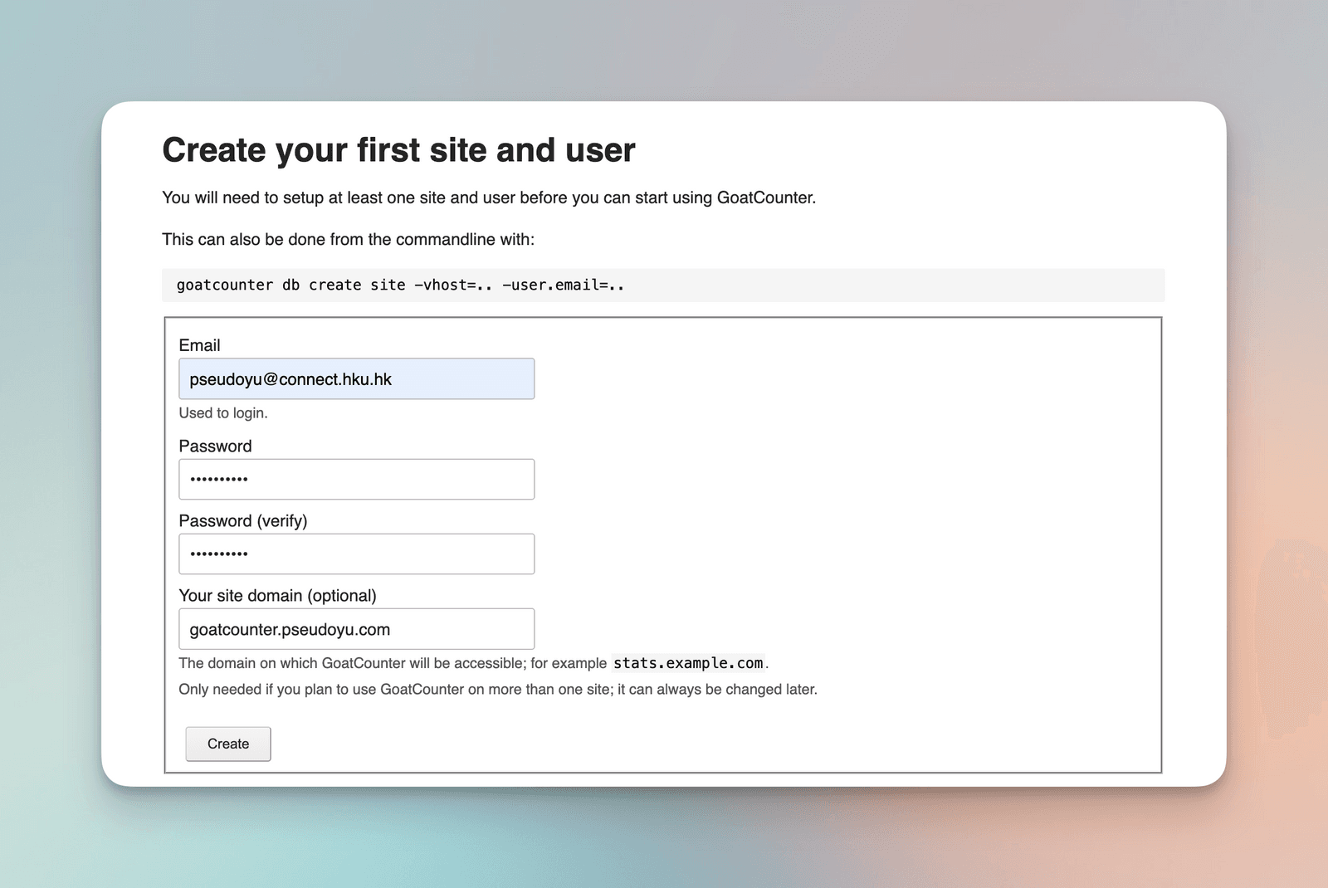Click the 'Password (verify)' label
1328x888 pixels.
coord(243,520)
